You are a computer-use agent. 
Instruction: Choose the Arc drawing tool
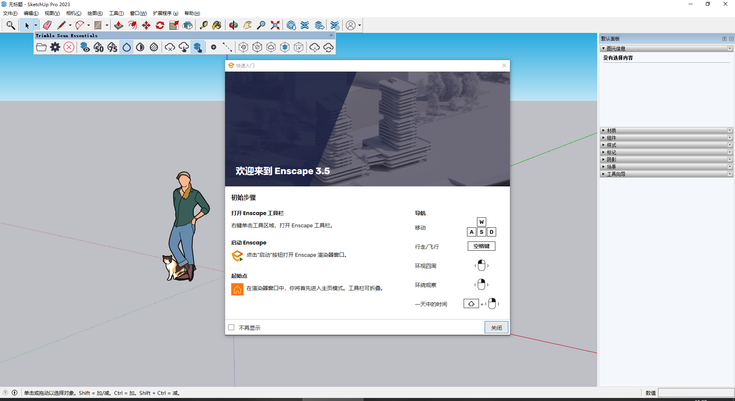coord(80,25)
